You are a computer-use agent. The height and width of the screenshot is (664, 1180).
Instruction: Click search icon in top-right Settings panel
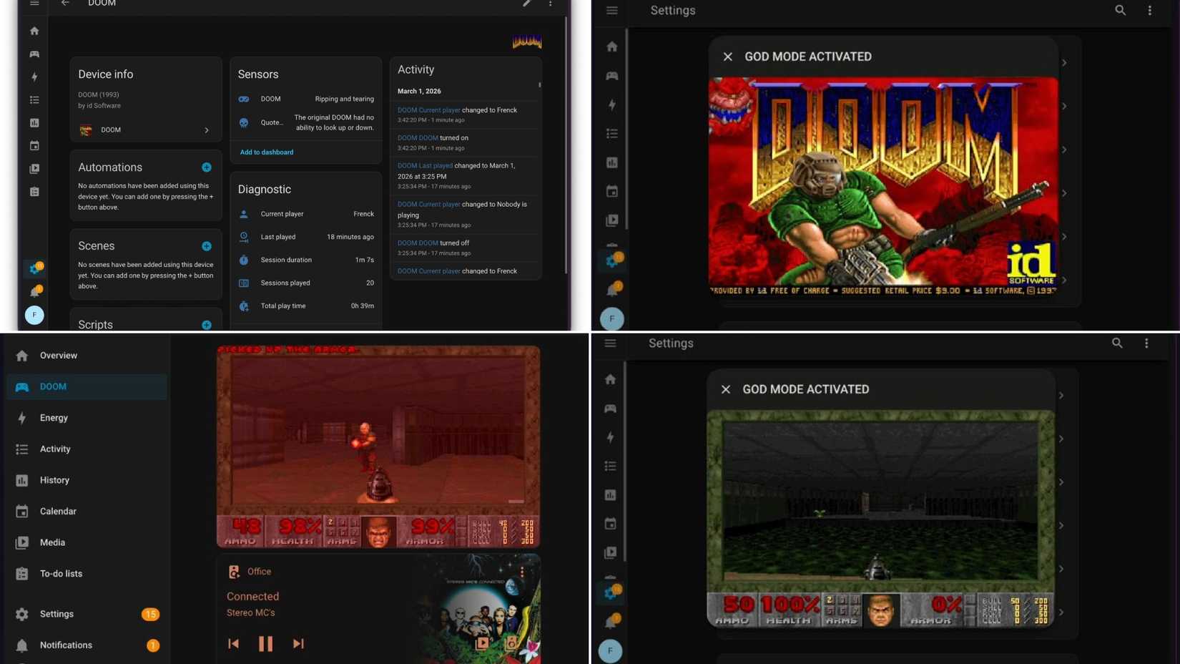click(x=1121, y=10)
